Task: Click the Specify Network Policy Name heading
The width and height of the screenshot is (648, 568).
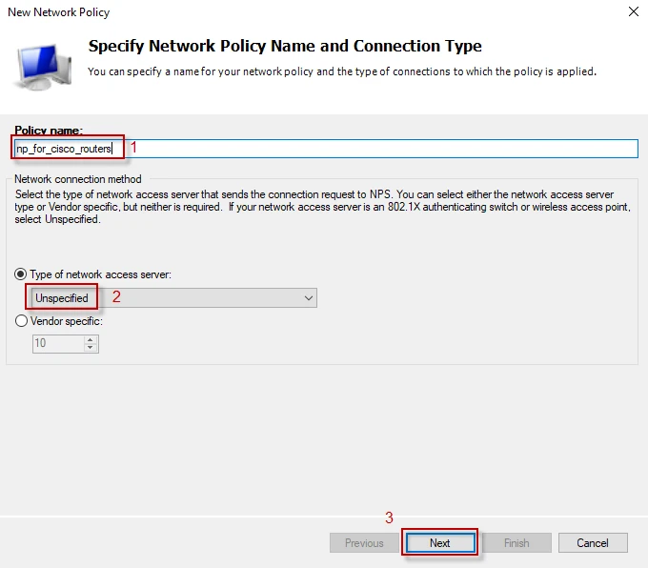Action: 285,46
